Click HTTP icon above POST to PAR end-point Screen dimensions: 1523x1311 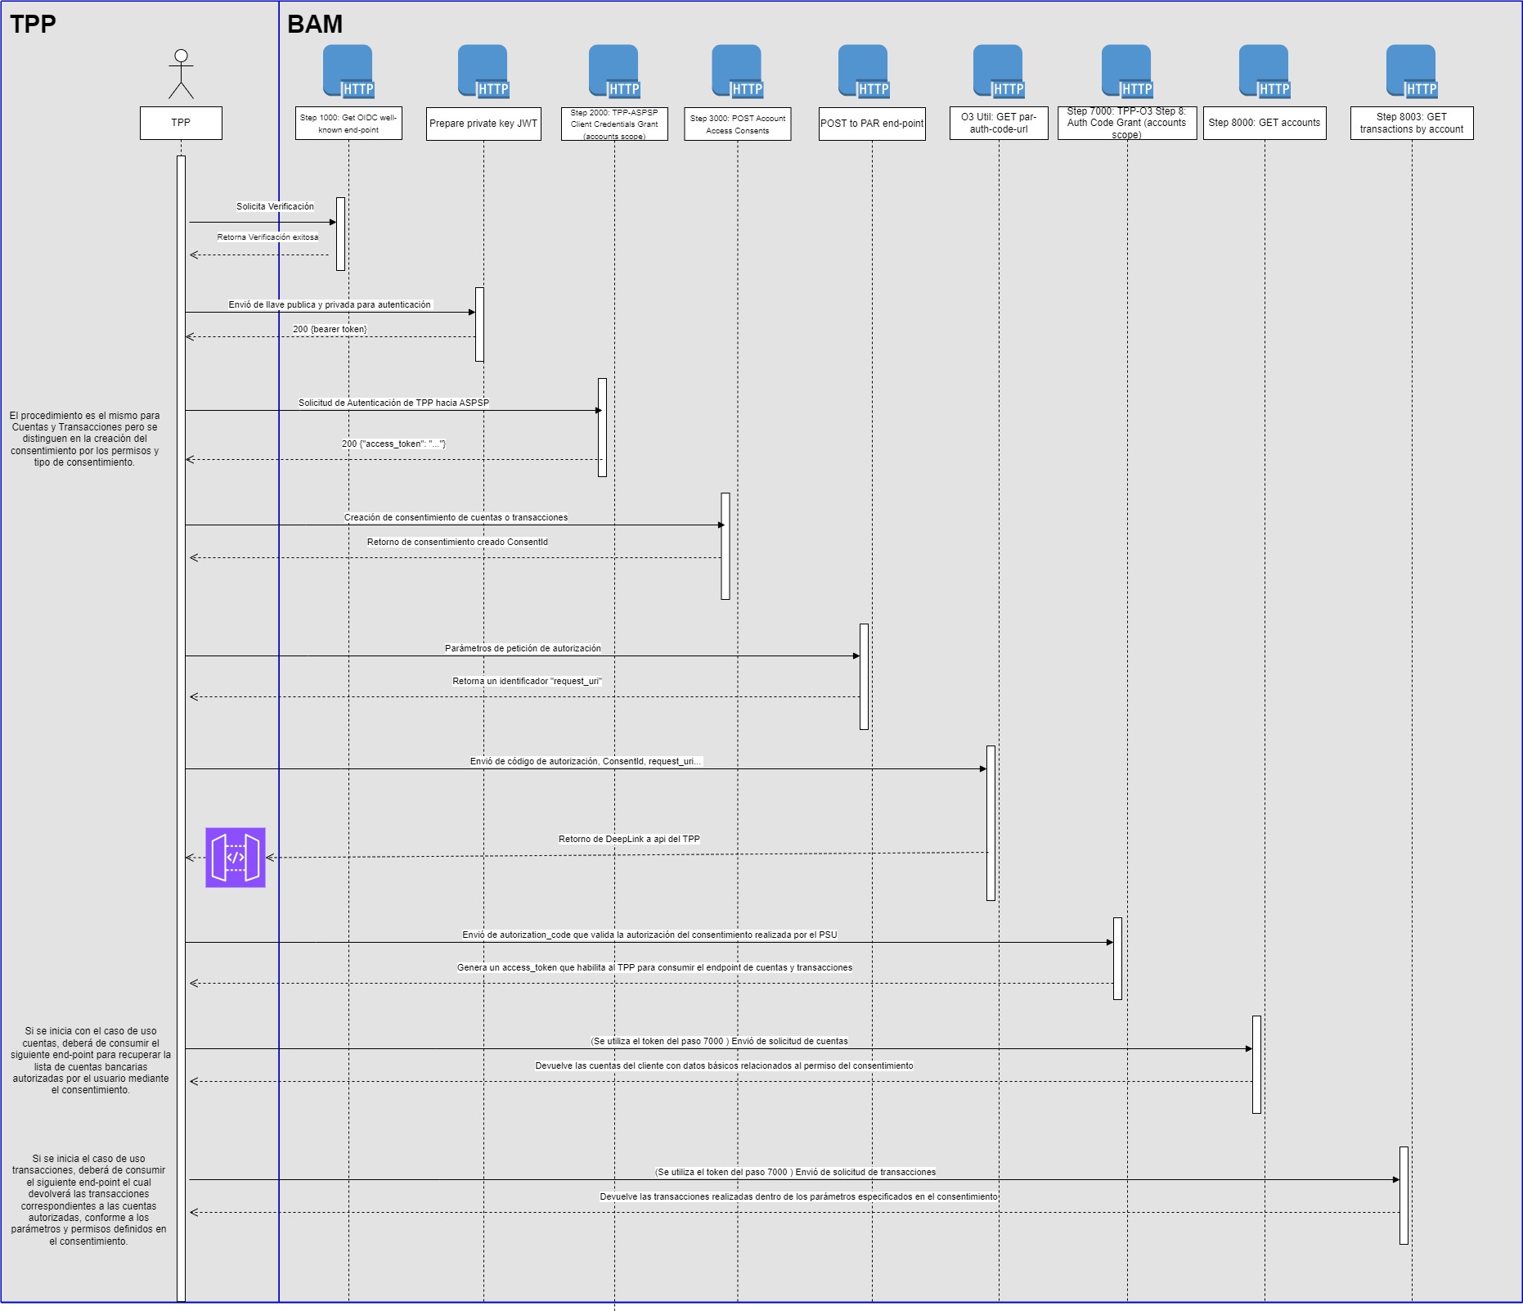[864, 72]
